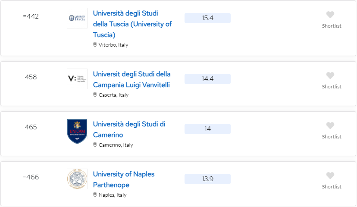Click location pin beside Naples, Italy
Screen dimensions: 357x207
[95, 195]
